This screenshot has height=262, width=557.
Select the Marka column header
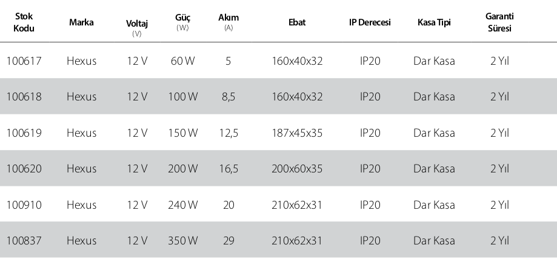pos(81,22)
